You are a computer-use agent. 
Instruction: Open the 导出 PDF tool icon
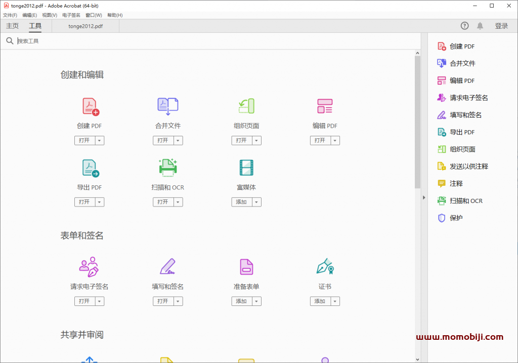point(89,168)
